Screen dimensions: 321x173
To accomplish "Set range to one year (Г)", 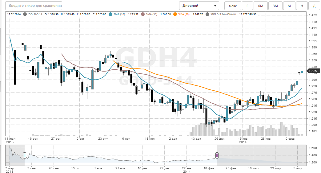I will [247, 6].
